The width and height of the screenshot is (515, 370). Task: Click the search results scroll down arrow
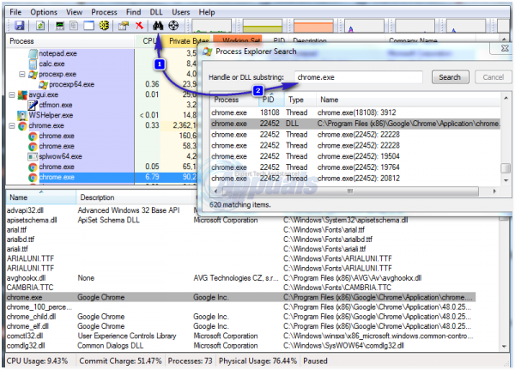coord(506,180)
